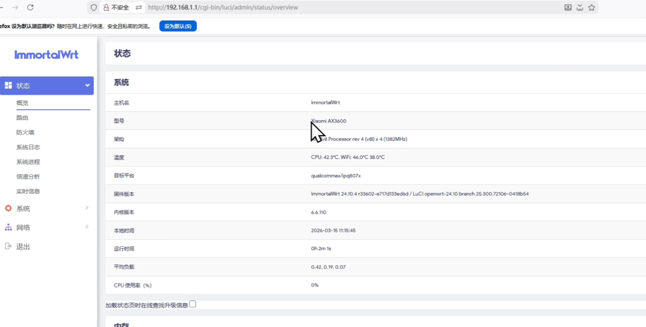
Task: Click the URL address bar field
Action: [347, 8]
